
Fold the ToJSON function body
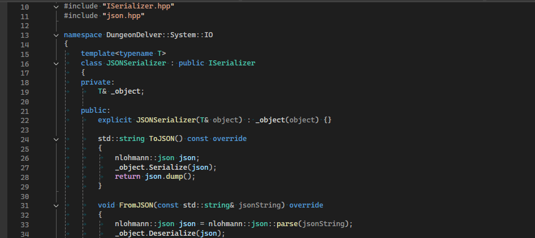(x=55, y=139)
